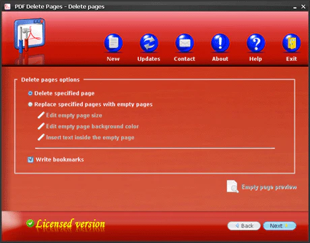This screenshot has width=310, height=243.
Task: Click the Updates label
Action: 149,59
